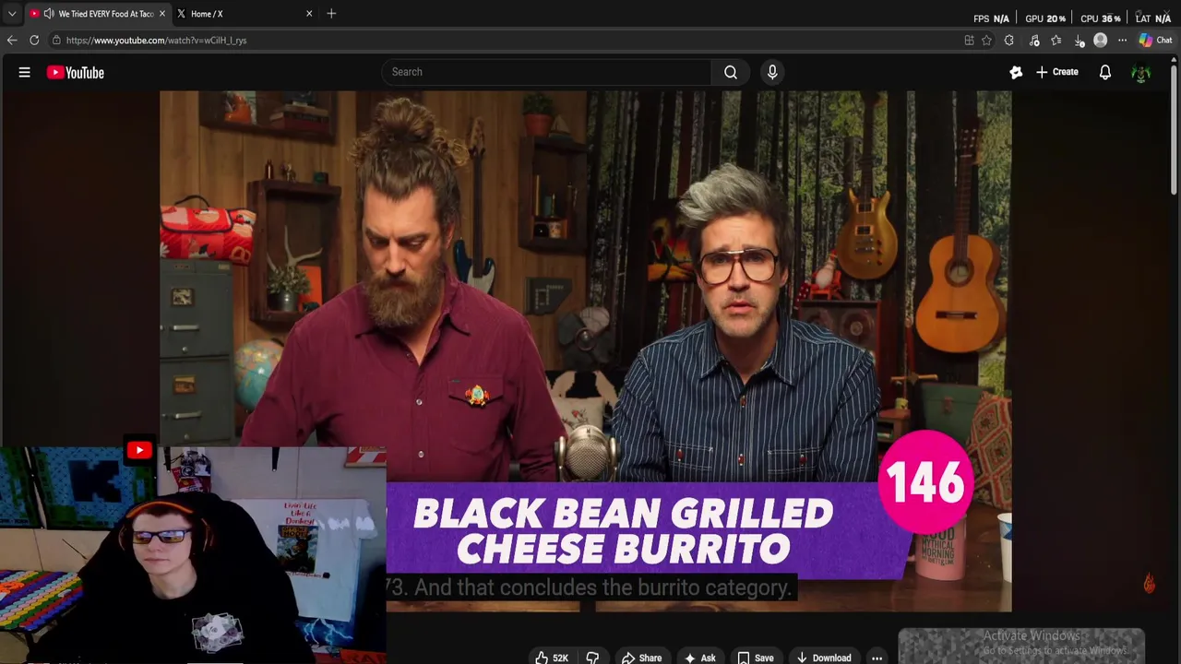Open a new browser tab
The height and width of the screenshot is (664, 1181).
[x=331, y=14]
